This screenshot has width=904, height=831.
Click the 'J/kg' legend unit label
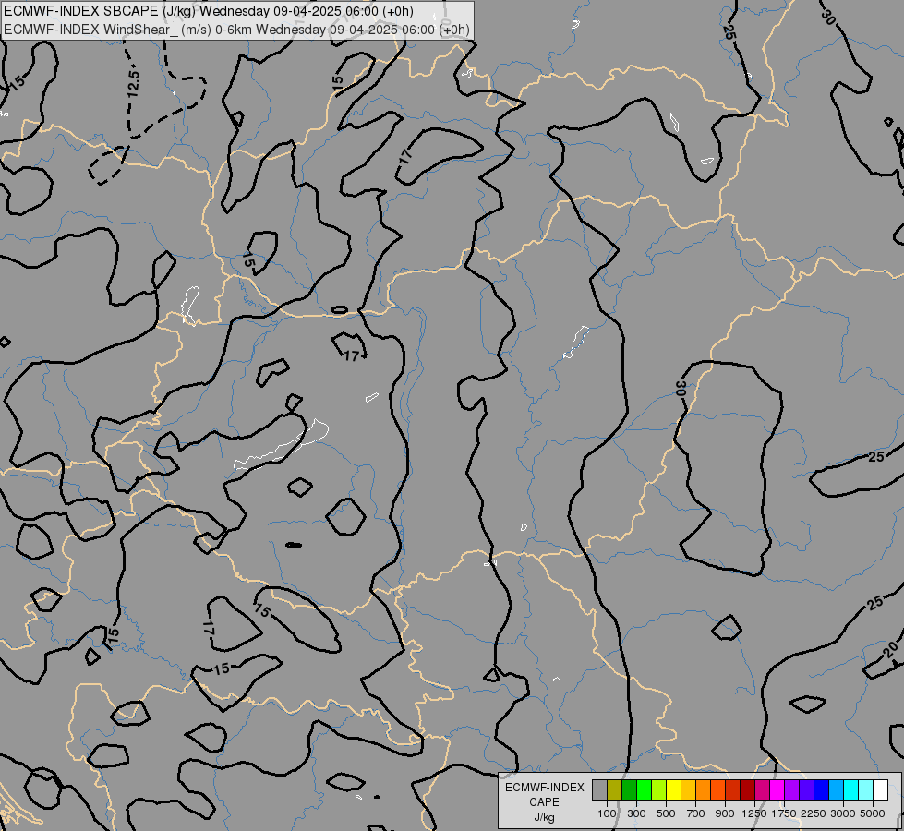544,817
